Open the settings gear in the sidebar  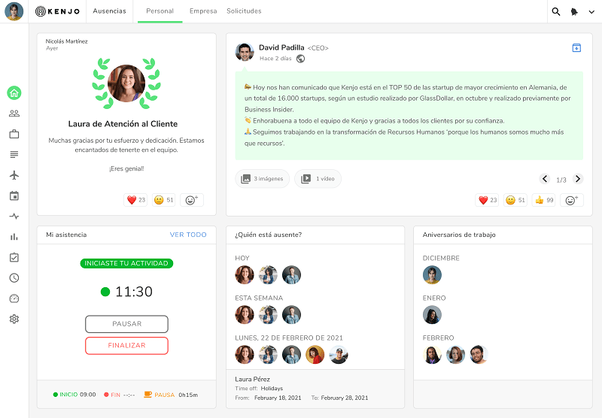click(14, 319)
